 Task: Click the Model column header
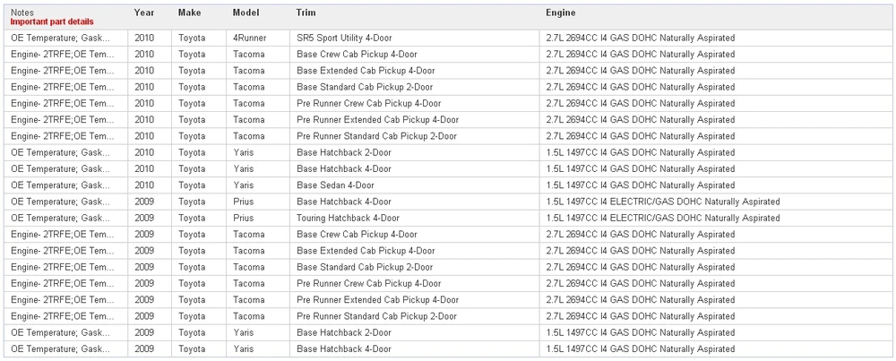(246, 13)
